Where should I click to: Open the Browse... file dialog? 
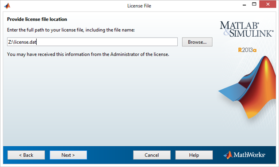coord(197,42)
